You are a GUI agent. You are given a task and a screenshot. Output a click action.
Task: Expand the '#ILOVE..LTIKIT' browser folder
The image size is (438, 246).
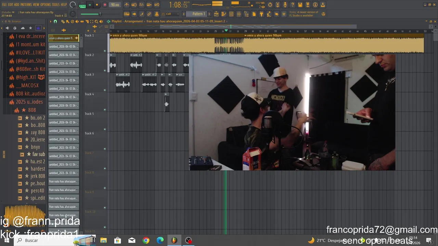pos(27,53)
